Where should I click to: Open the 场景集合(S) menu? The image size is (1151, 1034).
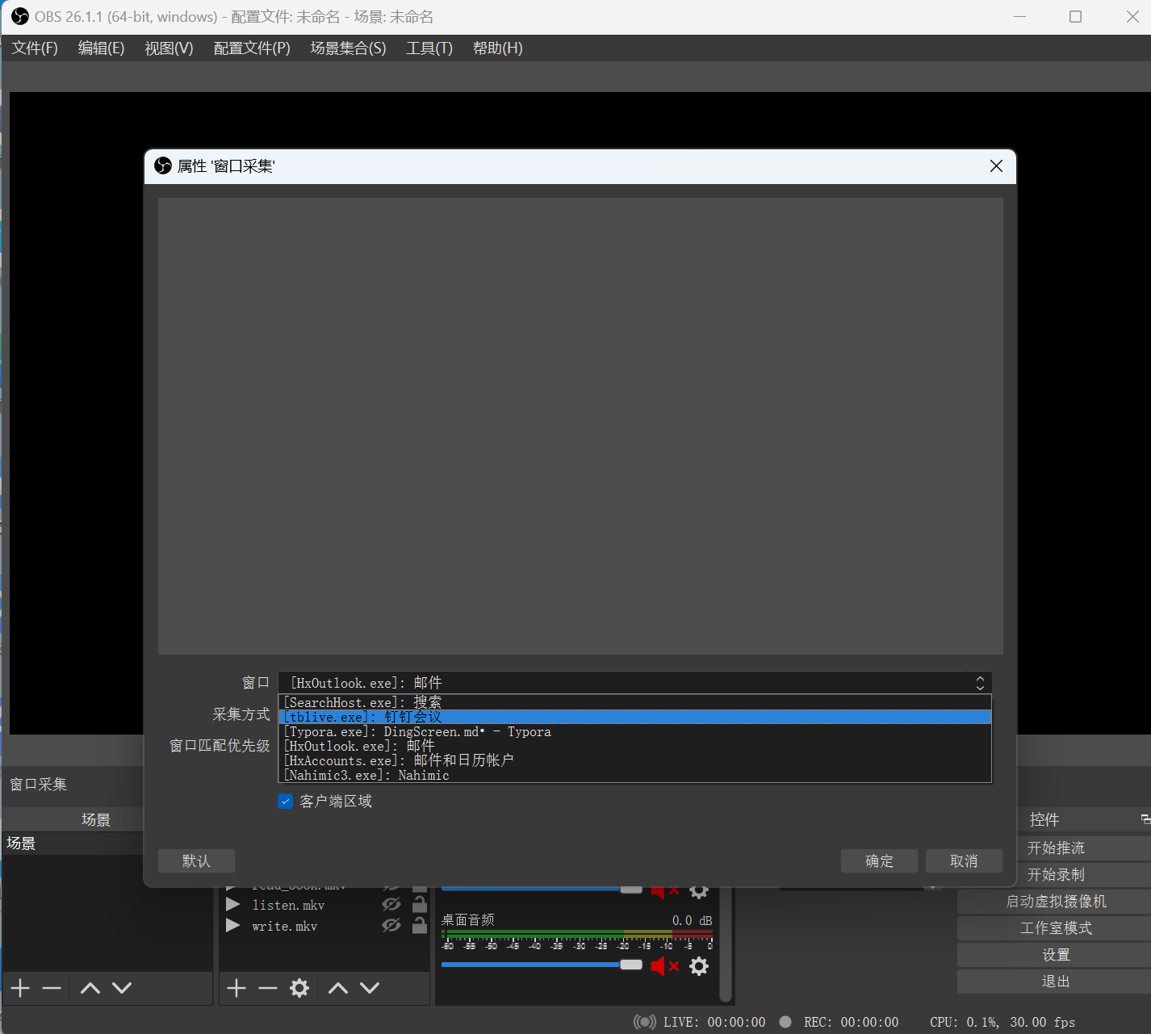coord(348,48)
